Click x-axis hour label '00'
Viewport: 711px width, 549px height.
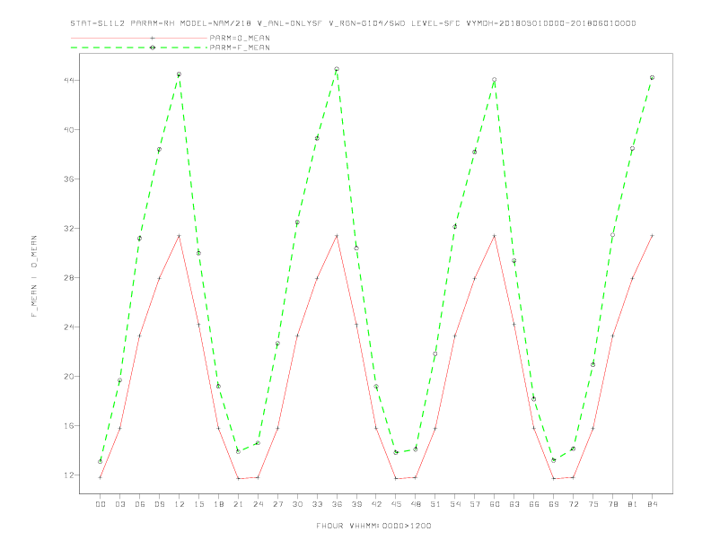coord(101,504)
